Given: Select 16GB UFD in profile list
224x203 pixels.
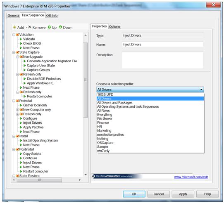Looking at the screenshot, I should coord(150,94).
